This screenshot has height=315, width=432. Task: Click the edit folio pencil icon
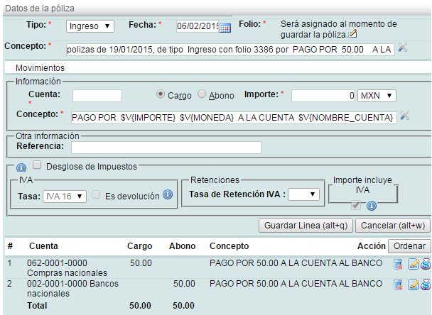point(353,34)
